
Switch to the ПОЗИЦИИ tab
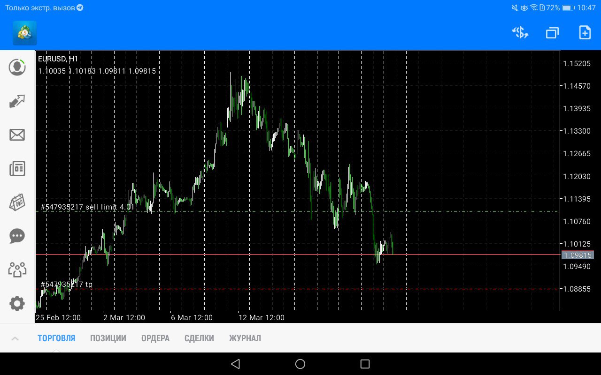tap(108, 338)
